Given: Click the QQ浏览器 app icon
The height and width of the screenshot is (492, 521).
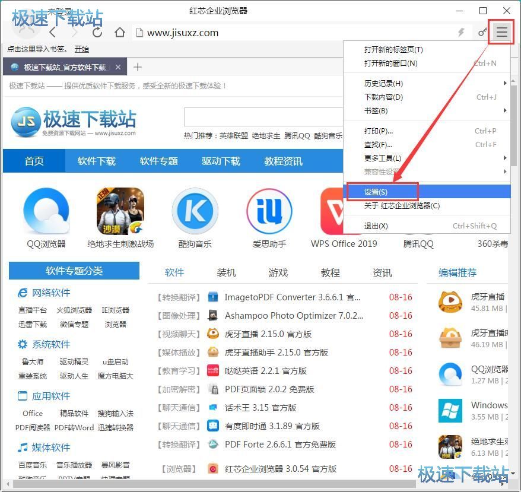Looking at the screenshot, I should tap(46, 211).
